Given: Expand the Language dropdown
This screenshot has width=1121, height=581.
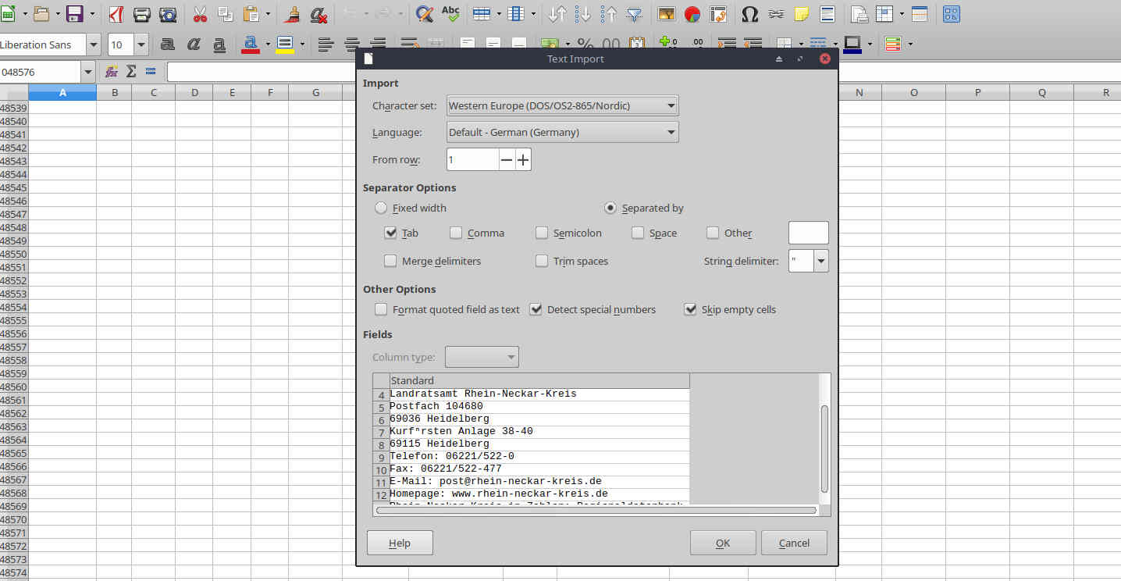Looking at the screenshot, I should [562, 132].
